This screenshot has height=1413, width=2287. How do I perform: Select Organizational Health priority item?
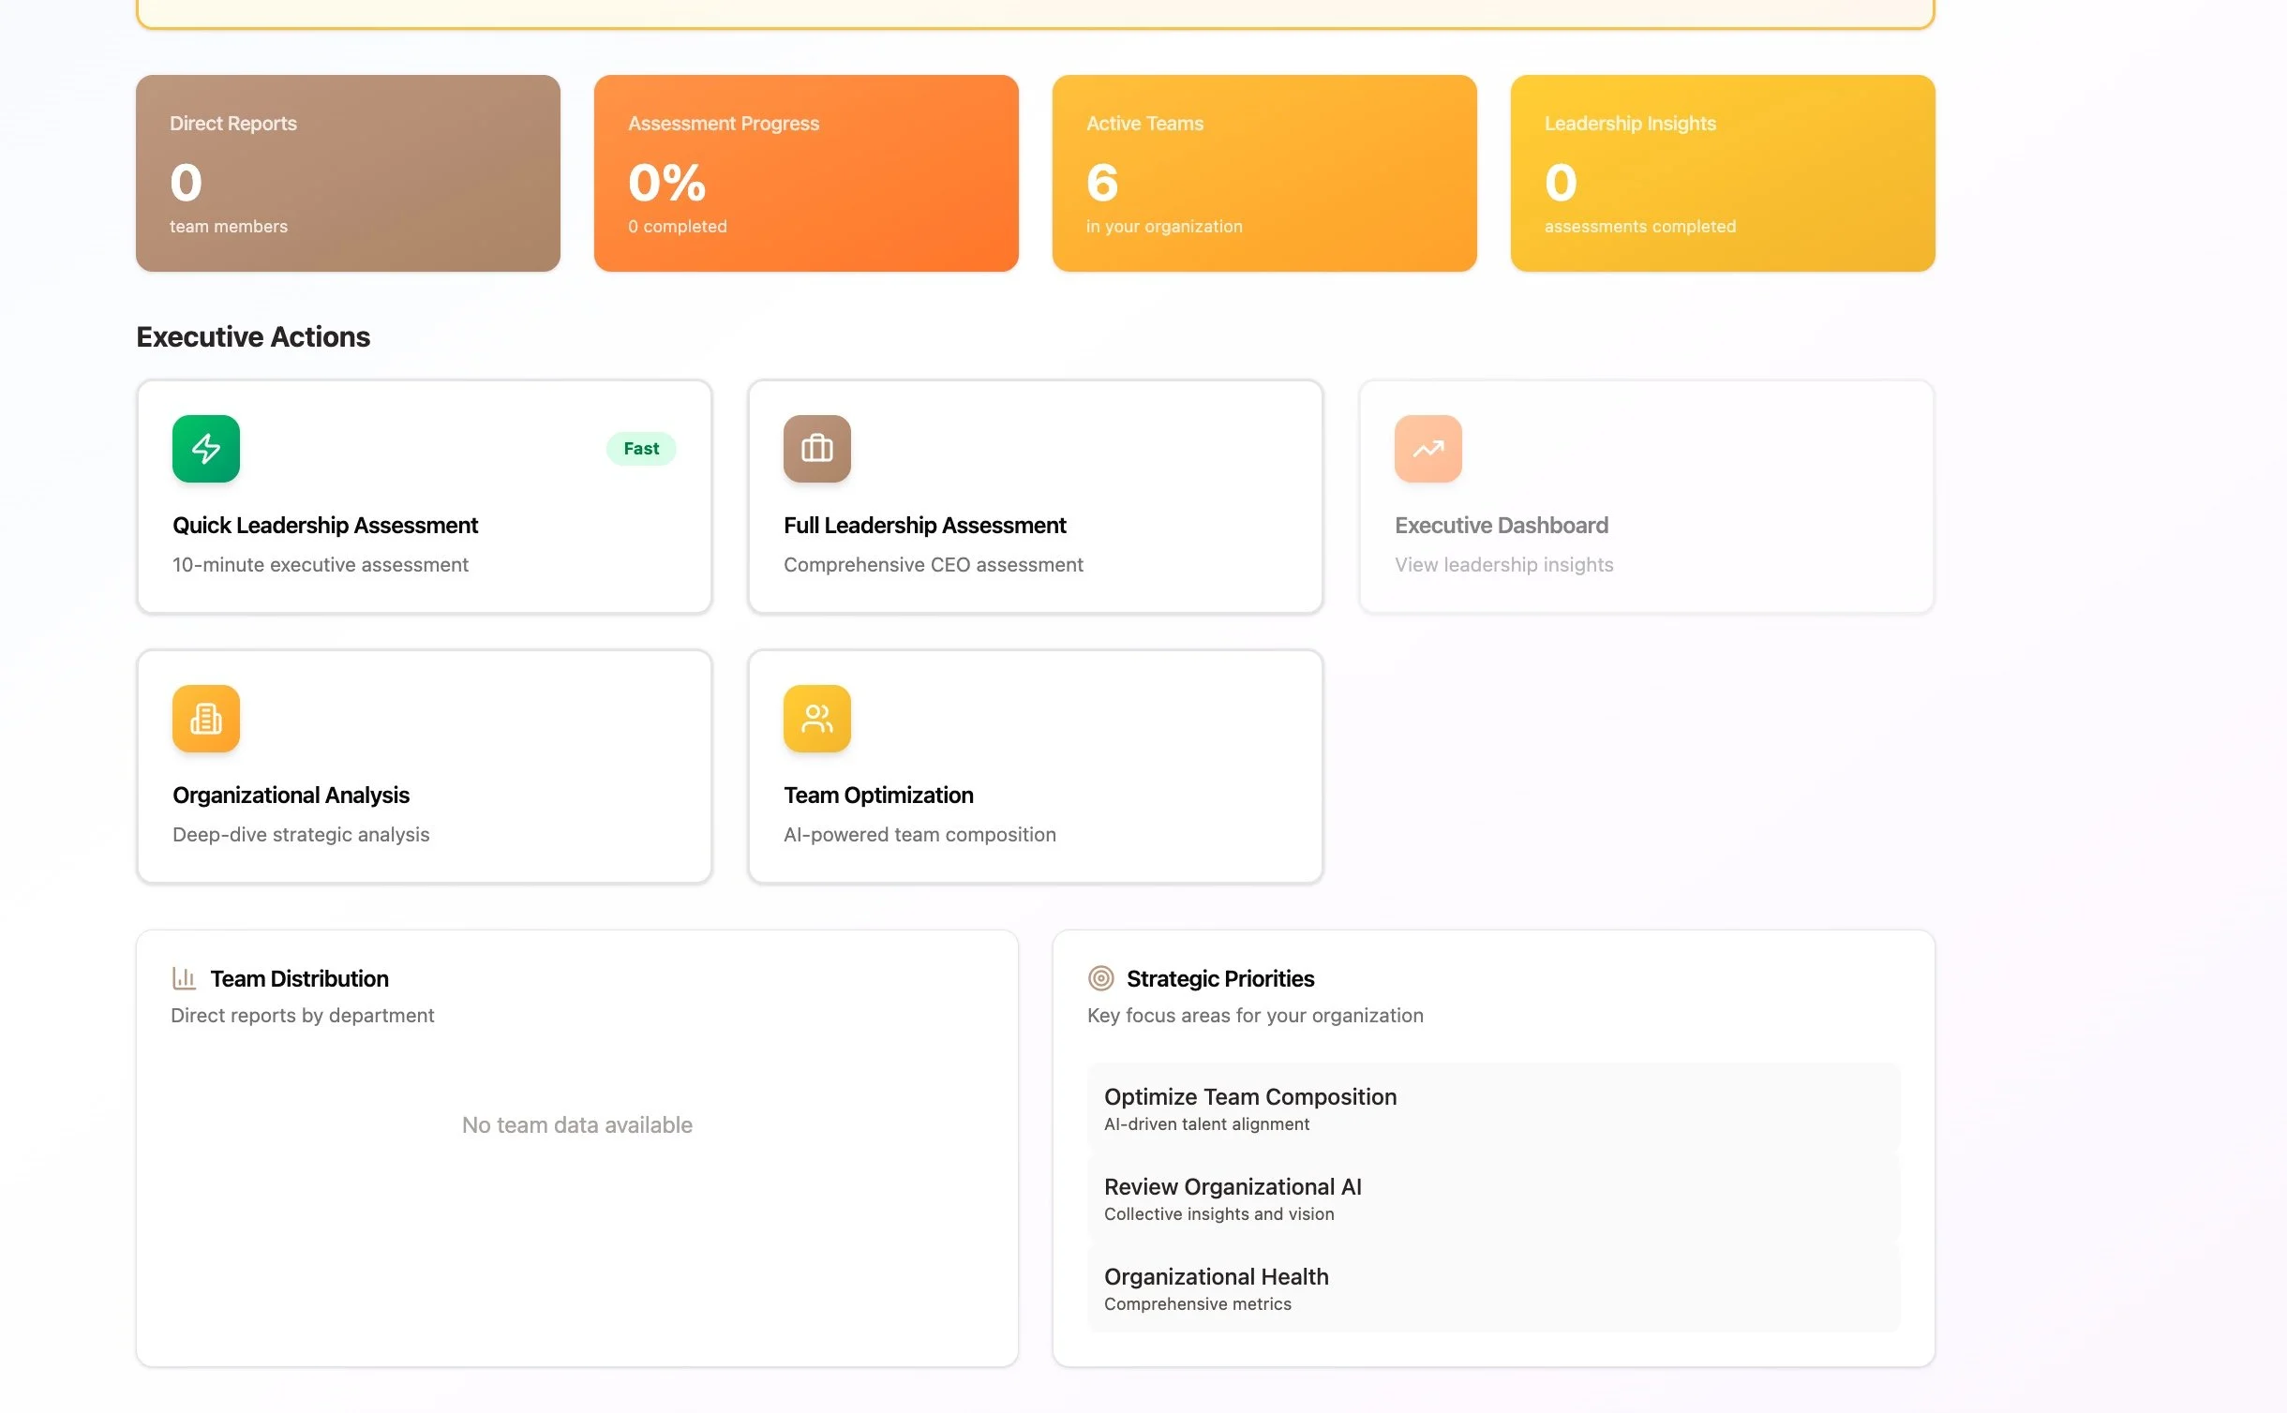point(1493,1288)
